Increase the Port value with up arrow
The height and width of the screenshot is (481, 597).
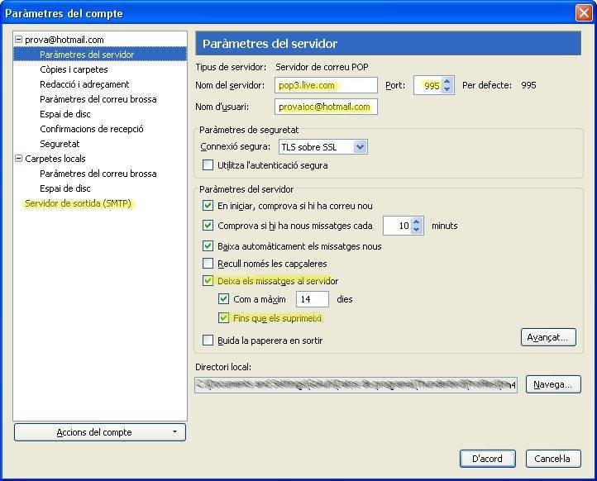point(447,81)
